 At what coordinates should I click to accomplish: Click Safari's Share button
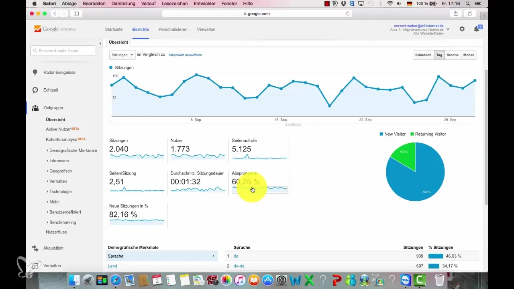(456, 13)
